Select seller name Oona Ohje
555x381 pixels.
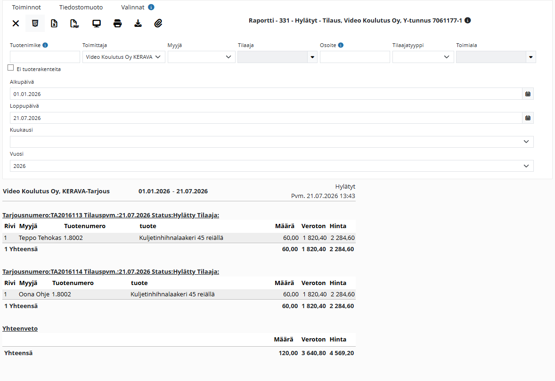34,294
